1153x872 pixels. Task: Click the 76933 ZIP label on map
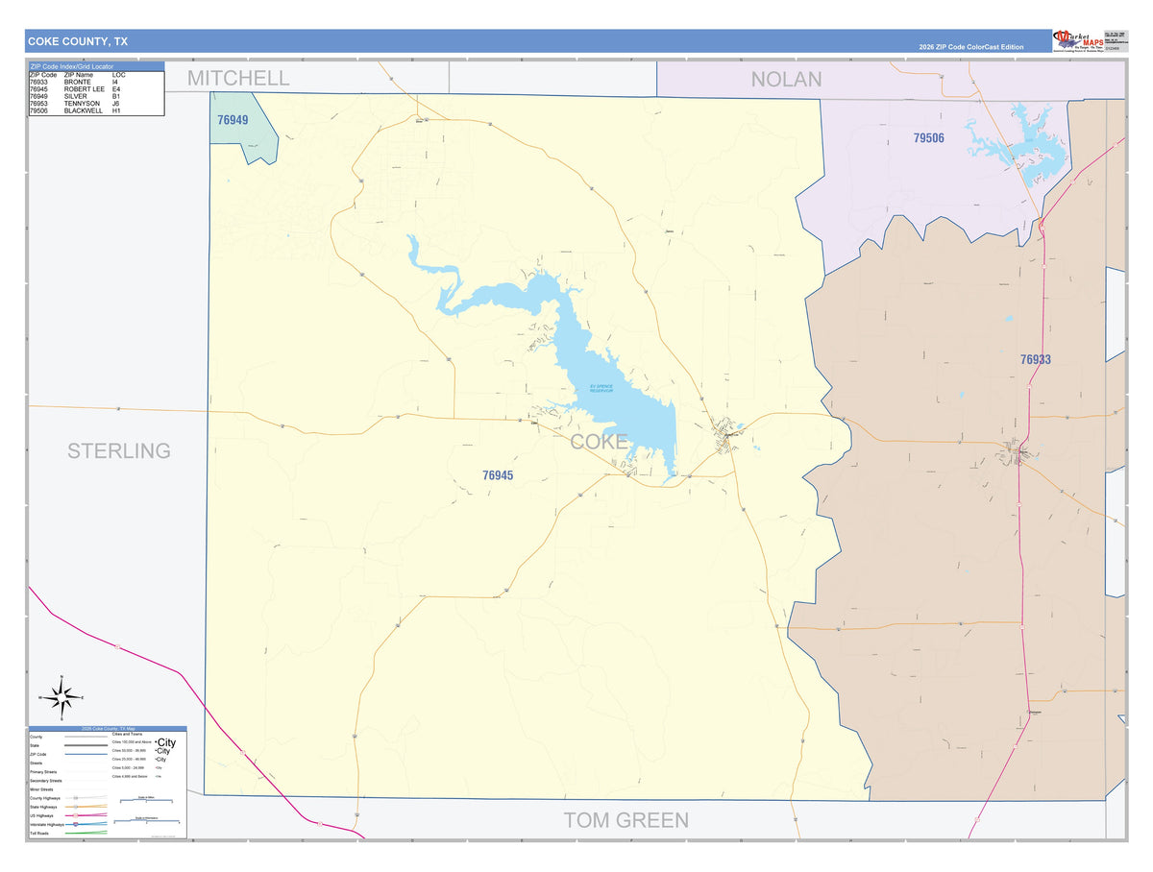pyautogui.click(x=1036, y=360)
